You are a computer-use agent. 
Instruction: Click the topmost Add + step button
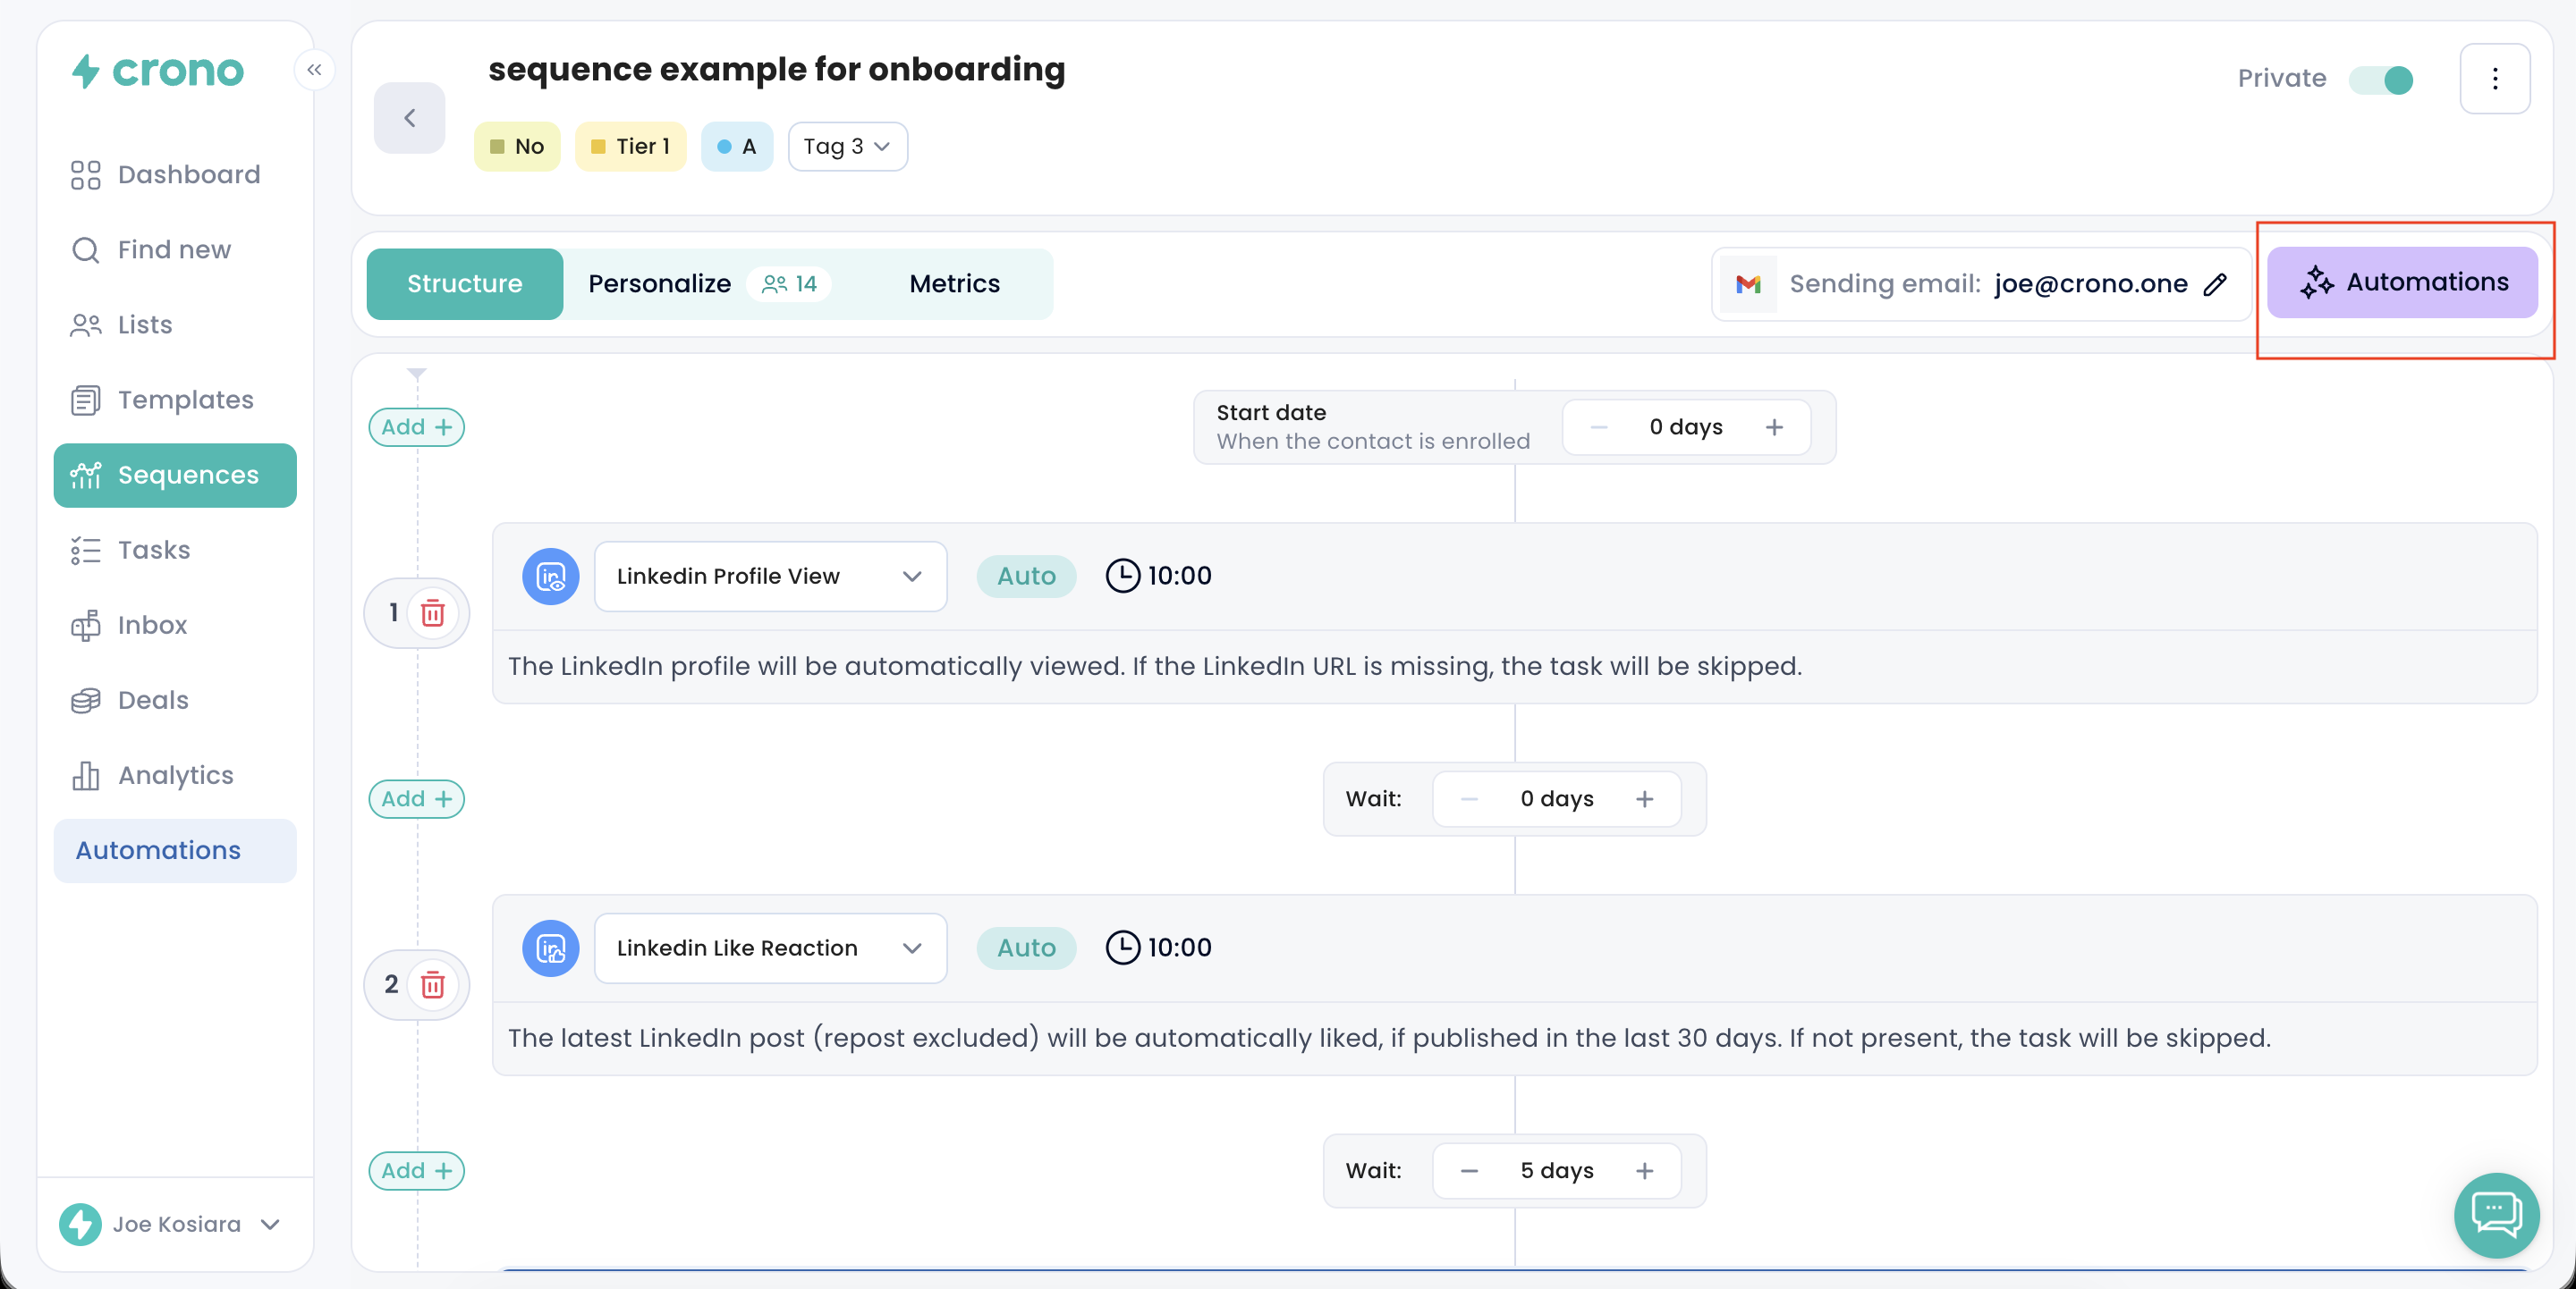coord(416,426)
